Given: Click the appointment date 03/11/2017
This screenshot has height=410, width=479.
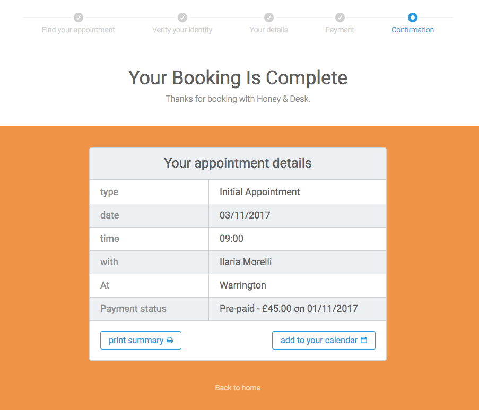Looking at the screenshot, I should point(245,215).
